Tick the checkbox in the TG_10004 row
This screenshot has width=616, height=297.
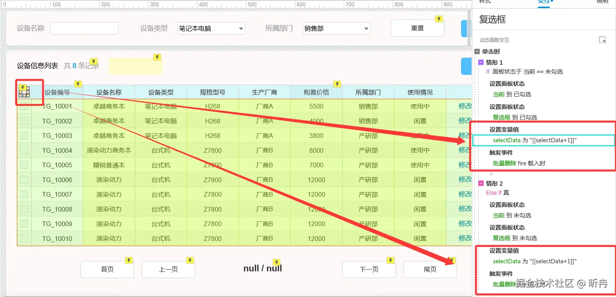pyautogui.click(x=24, y=150)
